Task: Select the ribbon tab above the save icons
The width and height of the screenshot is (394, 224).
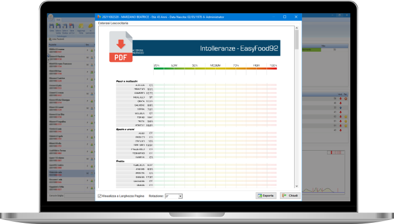Action: 58,20
